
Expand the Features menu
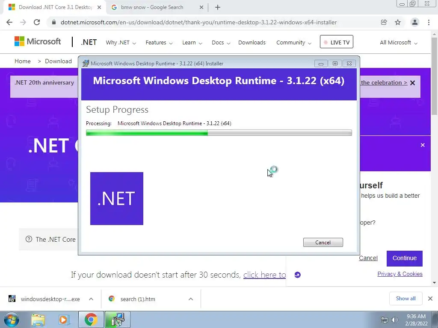(159, 43)
